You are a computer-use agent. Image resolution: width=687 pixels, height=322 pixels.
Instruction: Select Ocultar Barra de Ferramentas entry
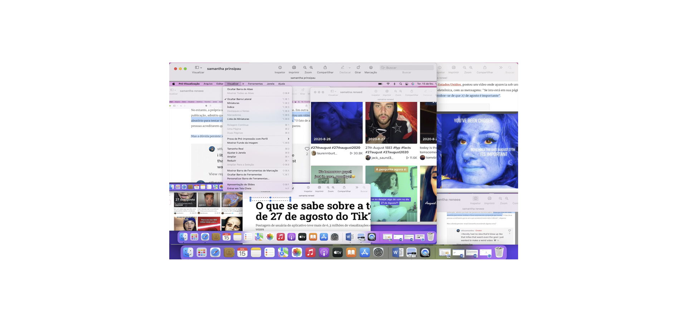coord(257,175)
